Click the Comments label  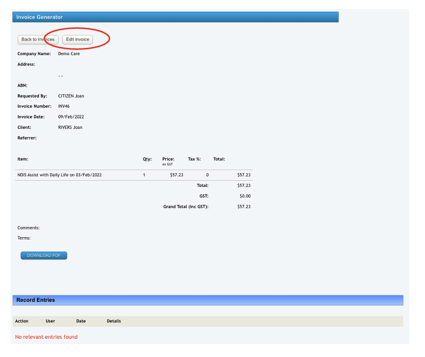[x=28, y=228]
